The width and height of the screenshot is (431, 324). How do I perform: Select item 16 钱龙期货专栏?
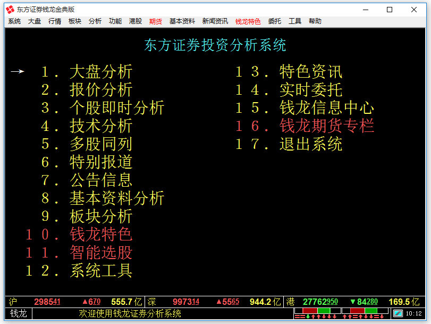(305, 126)
